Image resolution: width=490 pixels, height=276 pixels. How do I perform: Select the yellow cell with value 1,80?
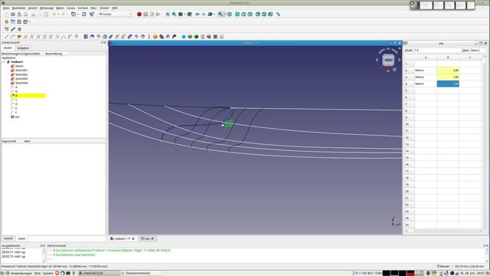[x=448, y=77]
